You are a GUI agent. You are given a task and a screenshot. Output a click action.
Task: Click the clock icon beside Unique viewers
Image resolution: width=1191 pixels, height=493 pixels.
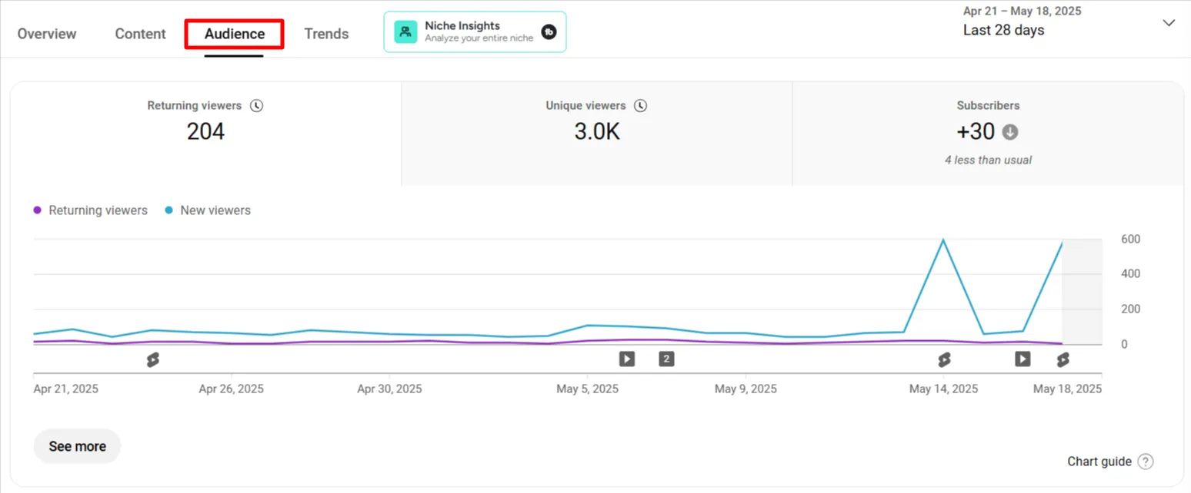tap(640, 105)
